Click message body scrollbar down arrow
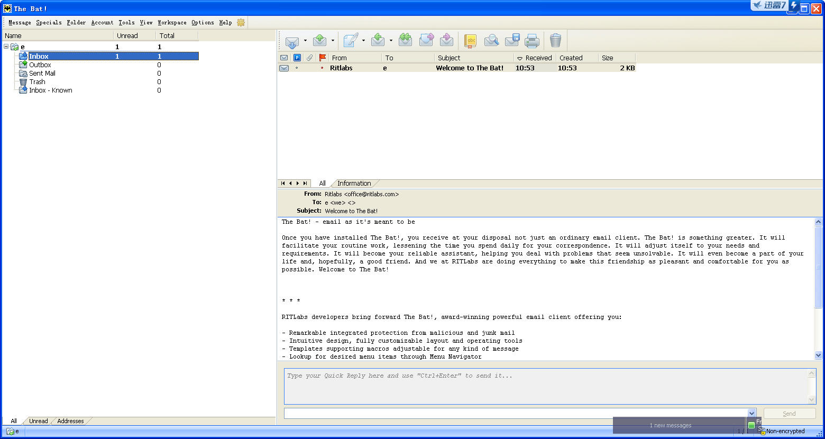 click(819, 355)
